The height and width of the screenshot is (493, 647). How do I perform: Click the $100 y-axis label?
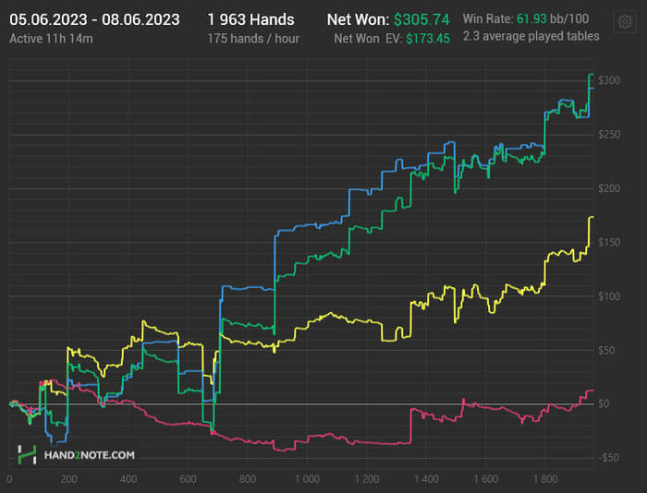click(609, 296)
